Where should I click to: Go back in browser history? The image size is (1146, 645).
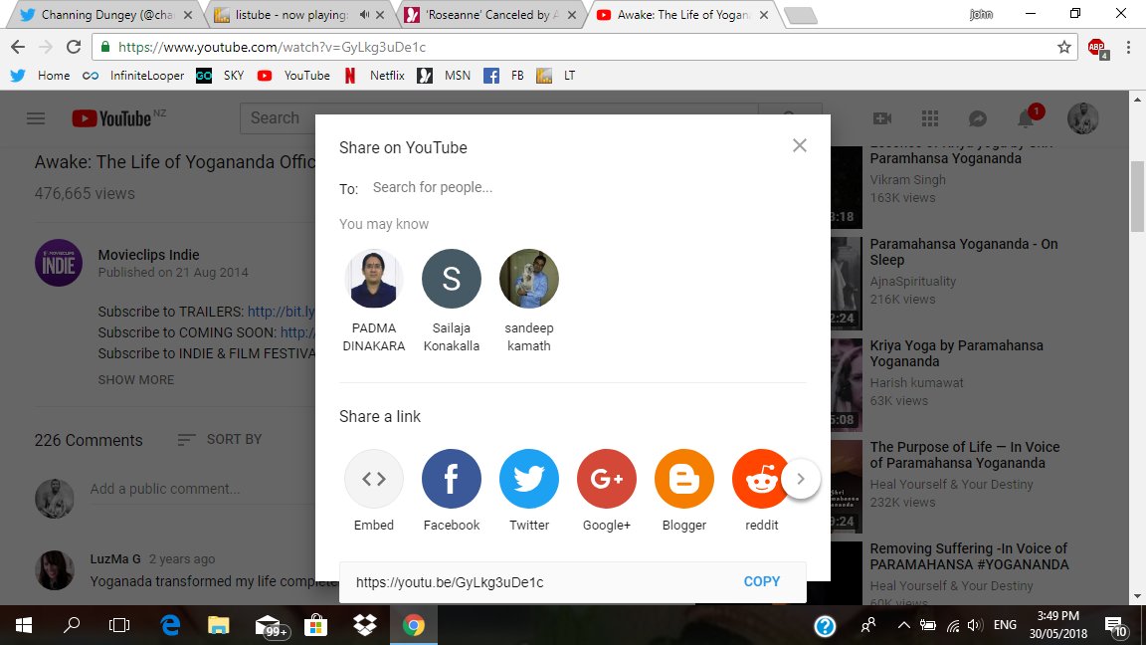click(x=18, y=47)
